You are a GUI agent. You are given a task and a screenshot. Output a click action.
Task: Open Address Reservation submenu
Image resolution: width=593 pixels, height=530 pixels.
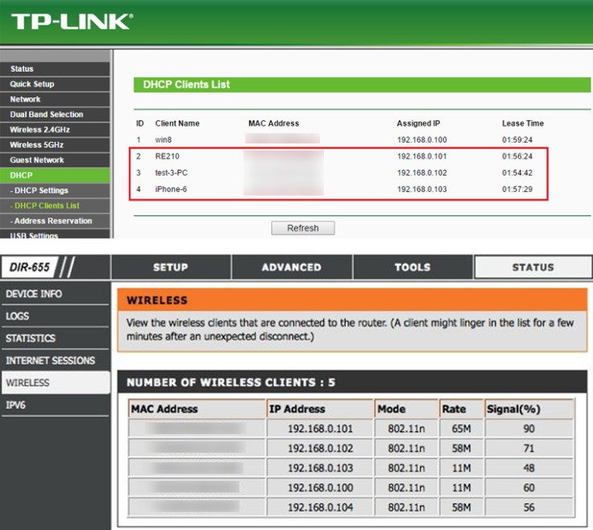pos(53,221)
